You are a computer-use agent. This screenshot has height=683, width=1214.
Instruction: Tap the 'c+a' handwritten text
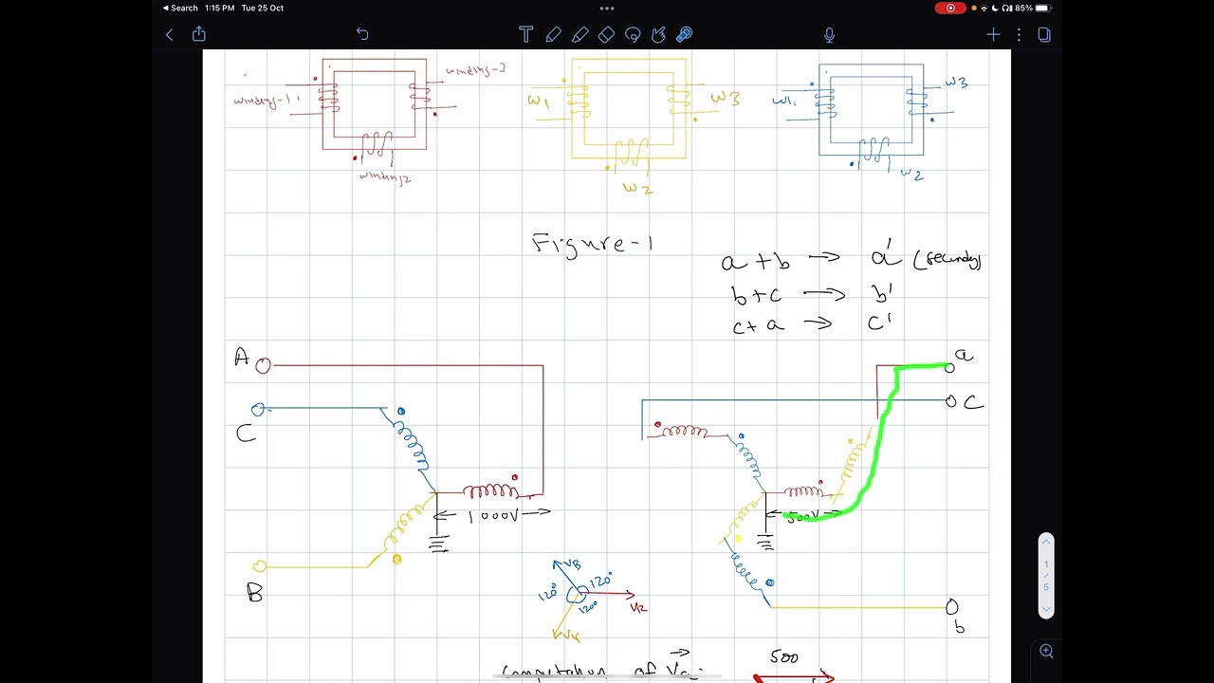(759, 325)
